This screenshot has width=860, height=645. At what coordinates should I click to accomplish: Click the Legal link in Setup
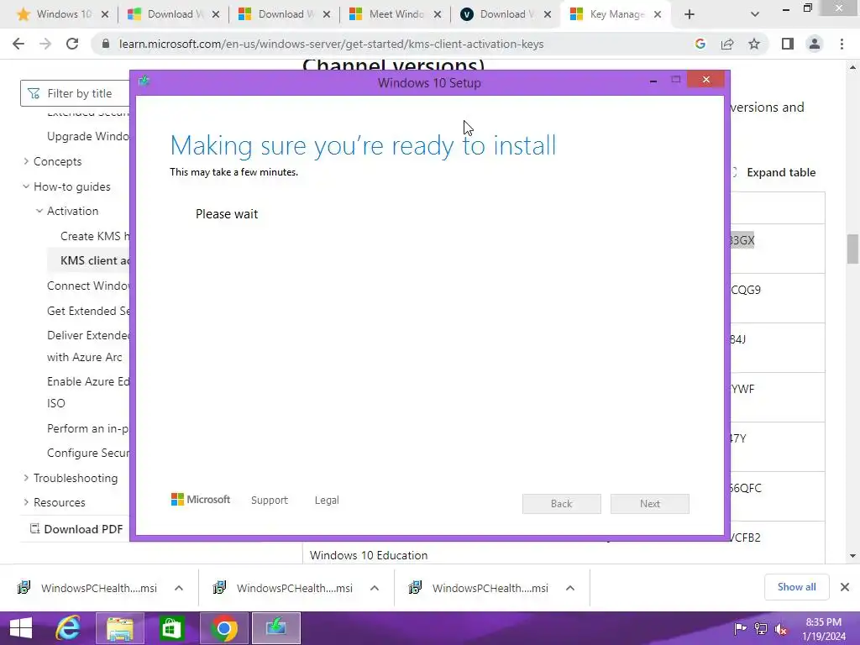[327, 501]
